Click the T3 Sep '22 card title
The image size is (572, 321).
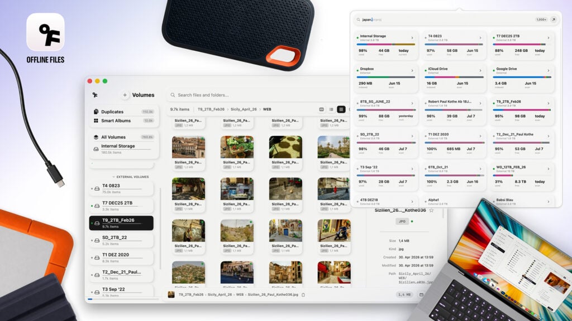(x=369, y=167)
